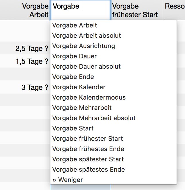Click 'Vorgabe Start' in the list

[73, 128]
